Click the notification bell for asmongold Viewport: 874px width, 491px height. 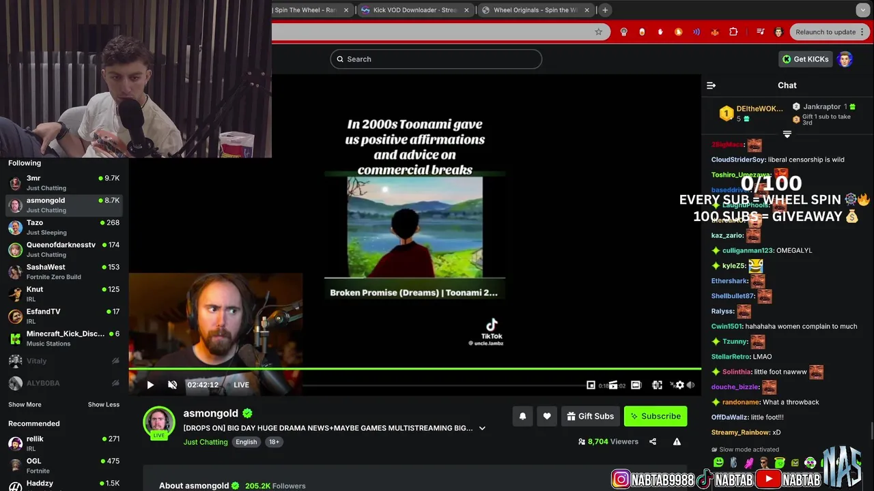tap(522, 416)
